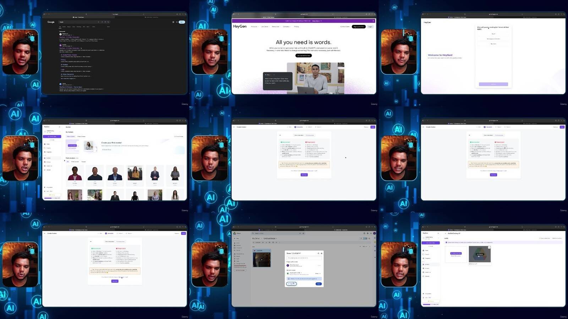Image resolution: width=568 pixels, height=319 pixels.
Task: Click the credits usage bar at avatar library sidebar bottom
Action: pos(52,198)
